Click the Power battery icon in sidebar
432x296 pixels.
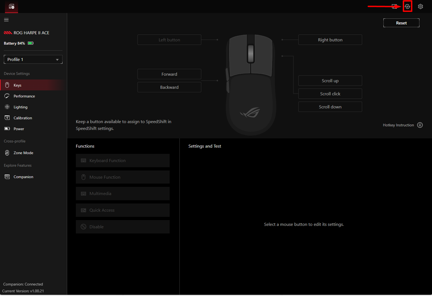coord(7,129)
